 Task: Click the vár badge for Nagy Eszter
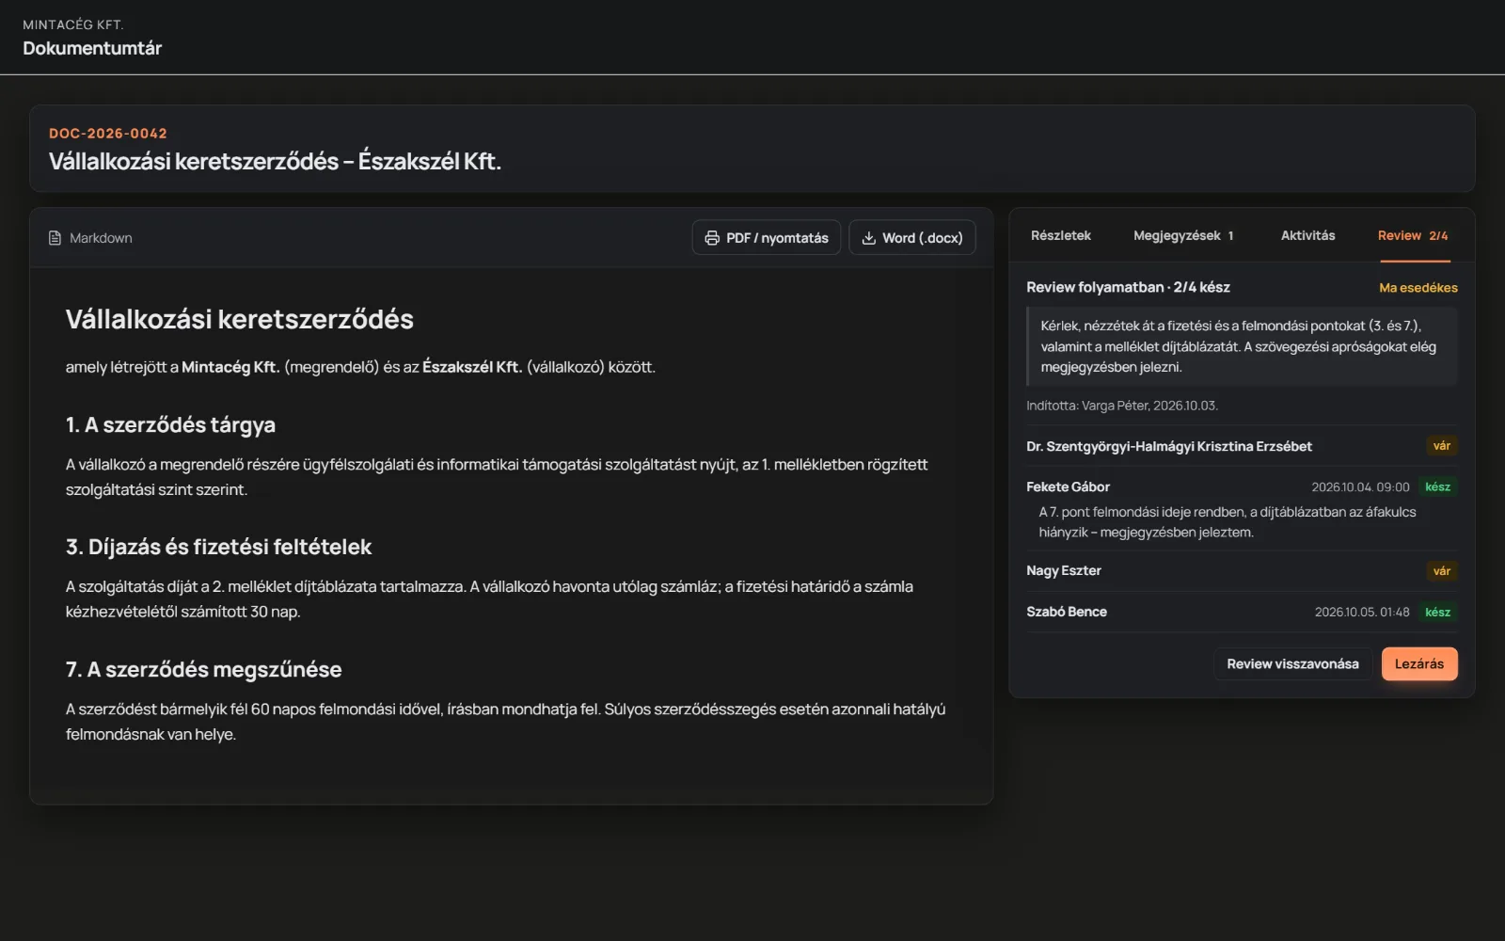click(1442, 571)
